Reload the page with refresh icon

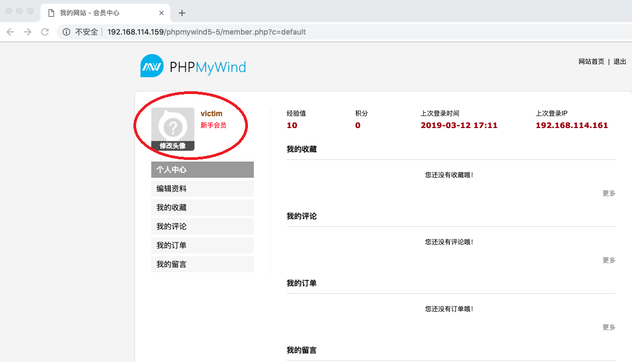pyautogui.click(x=45, y=32)
